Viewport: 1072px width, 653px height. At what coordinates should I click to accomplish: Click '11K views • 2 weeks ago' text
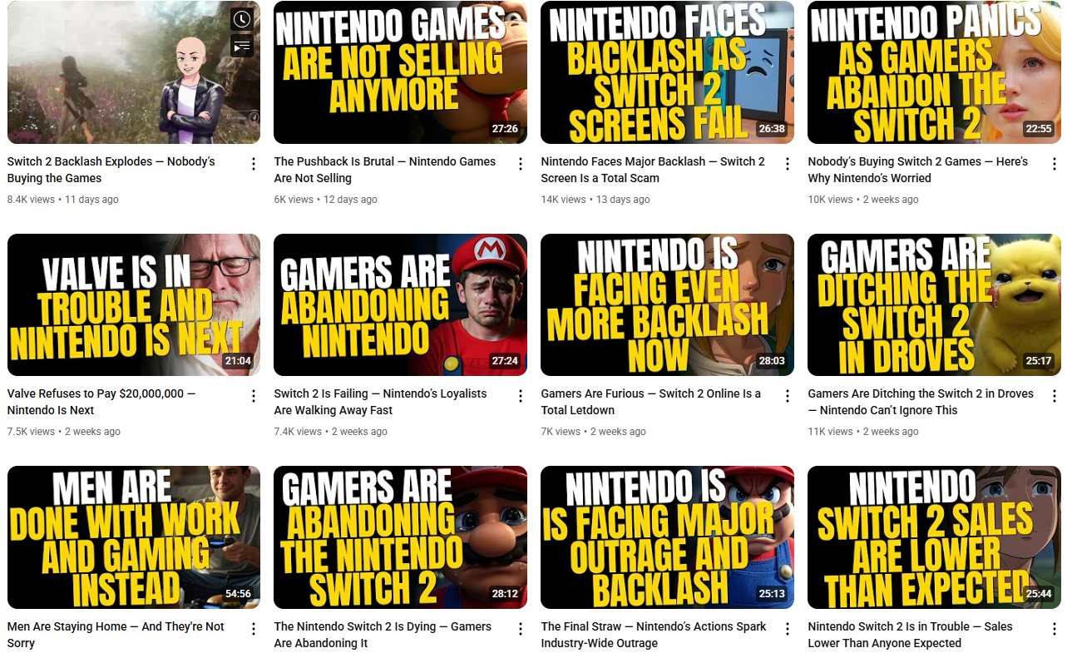pos(863,432)
